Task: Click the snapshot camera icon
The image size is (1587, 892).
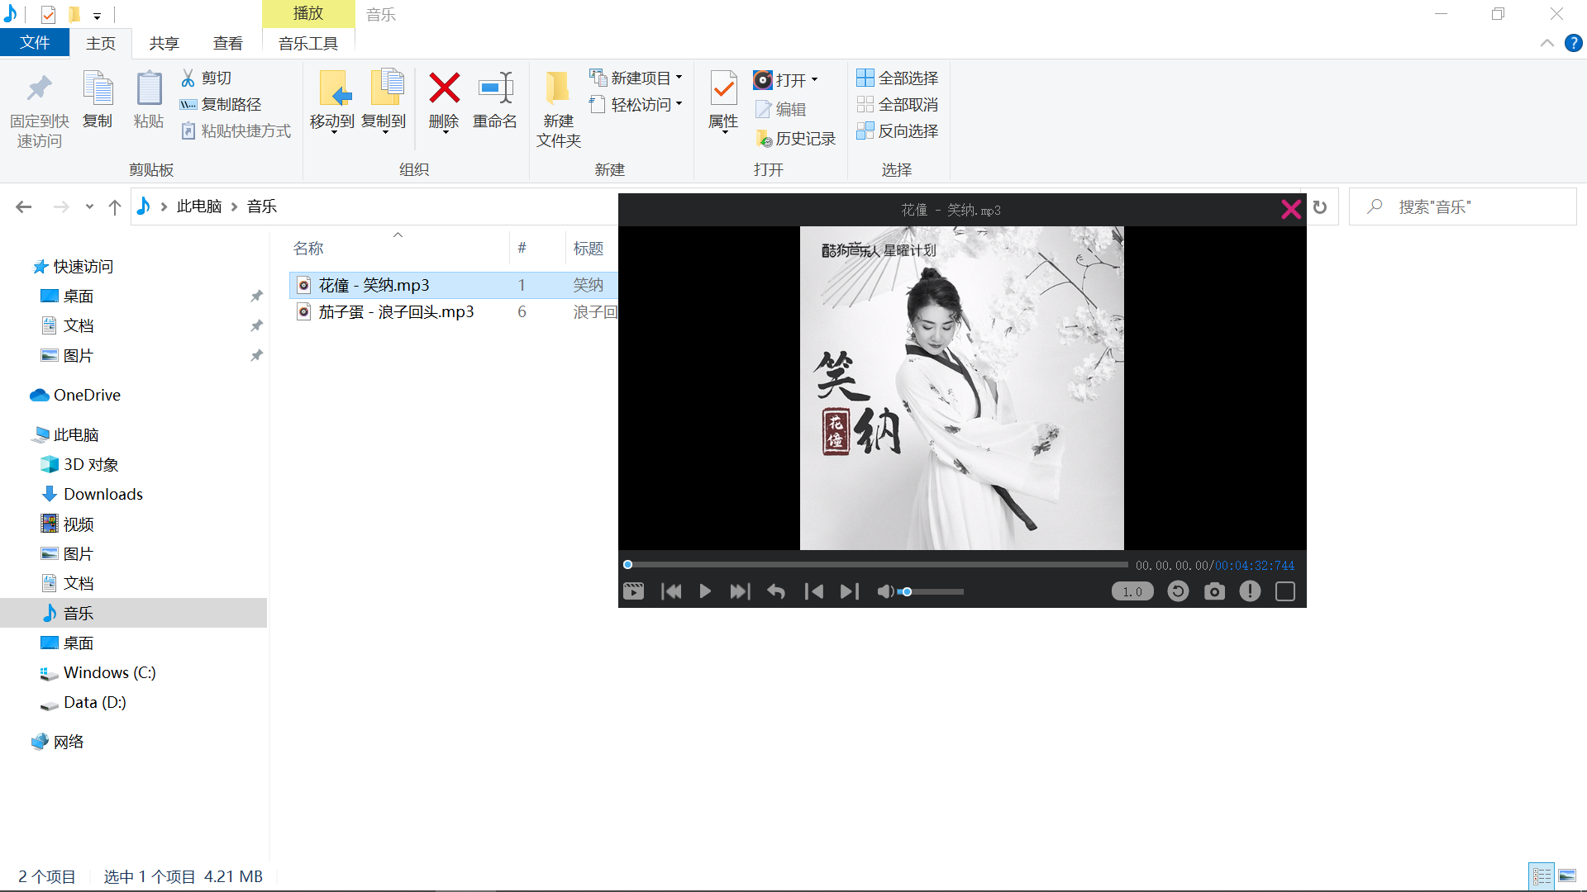Action: (1214, 591)
